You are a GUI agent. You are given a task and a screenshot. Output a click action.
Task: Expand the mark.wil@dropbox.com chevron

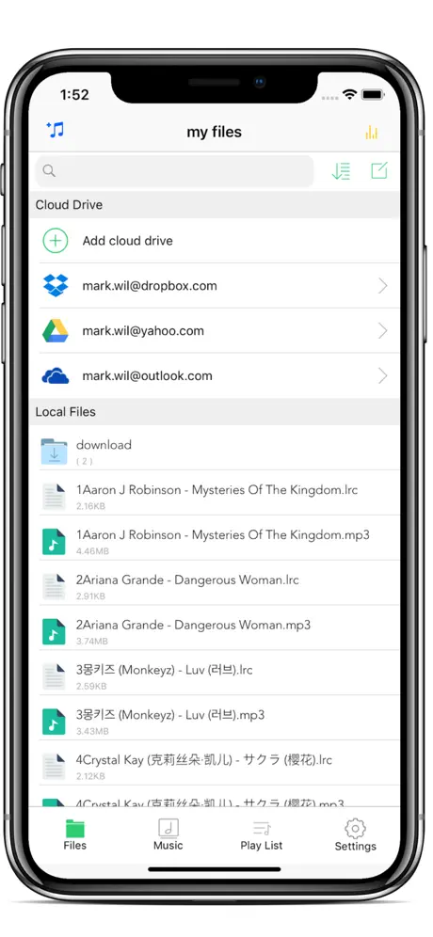(383, 286)
